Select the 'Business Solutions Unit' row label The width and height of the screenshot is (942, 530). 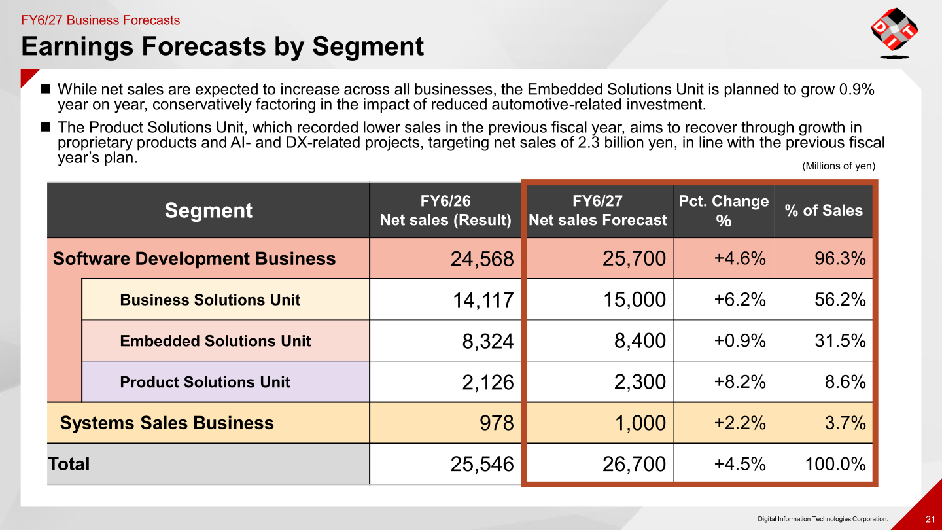pyautogui.click(x=210, y=300)
